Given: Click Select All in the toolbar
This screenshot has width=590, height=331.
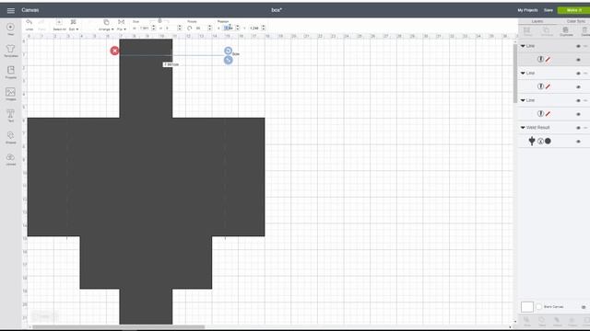Looking at the screenshot, I should tap(59, 25).
